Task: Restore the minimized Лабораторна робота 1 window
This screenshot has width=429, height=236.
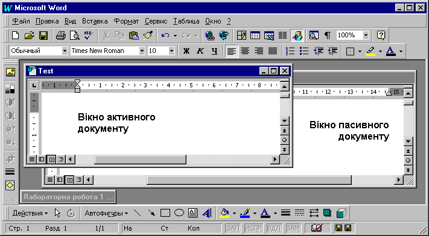Action: click(68, 197)
